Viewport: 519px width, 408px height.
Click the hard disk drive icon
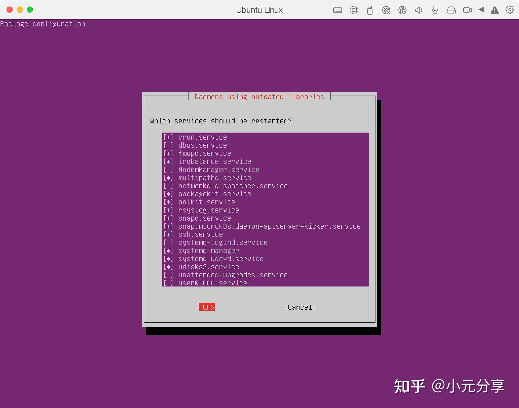(x=451, y=10)
